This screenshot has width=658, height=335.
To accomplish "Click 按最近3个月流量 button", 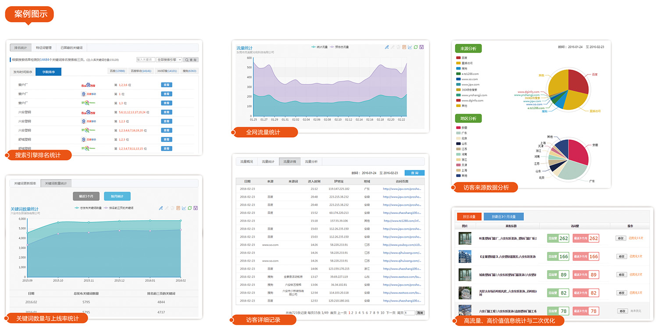I will click(x=503, y=217).
